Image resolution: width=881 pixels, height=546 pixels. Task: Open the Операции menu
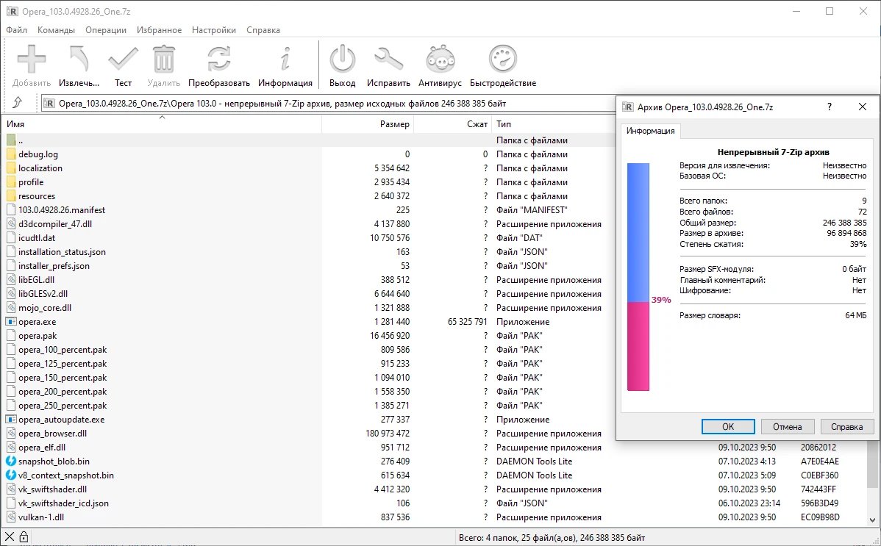[106, 30]
